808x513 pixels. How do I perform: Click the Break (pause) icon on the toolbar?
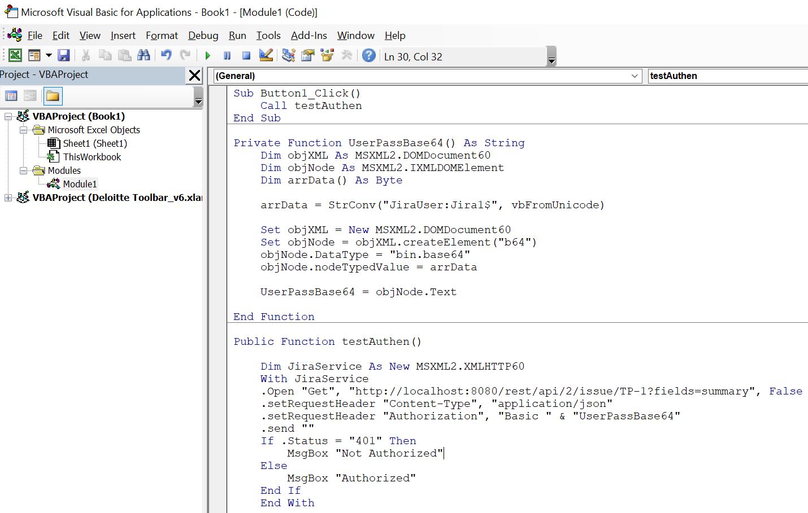pyautogui.click(x=227, y=55)
